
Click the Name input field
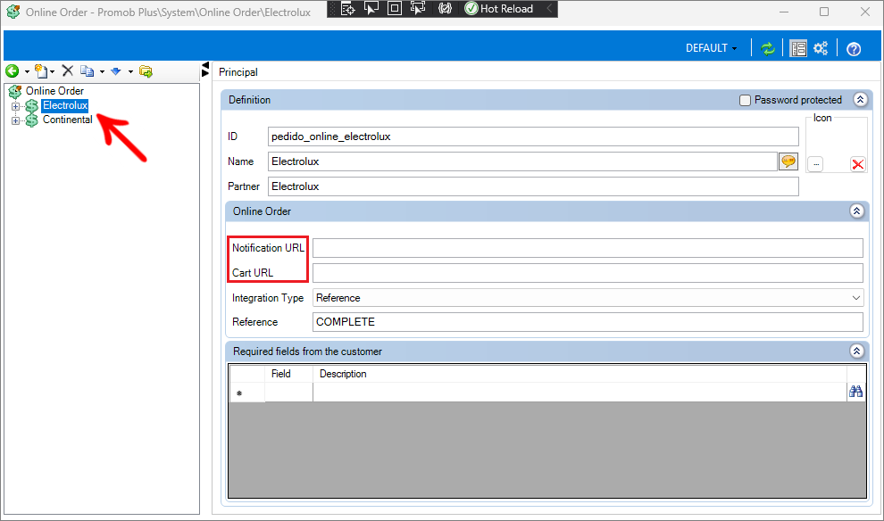pyautogui.click(x=522, y=161)
